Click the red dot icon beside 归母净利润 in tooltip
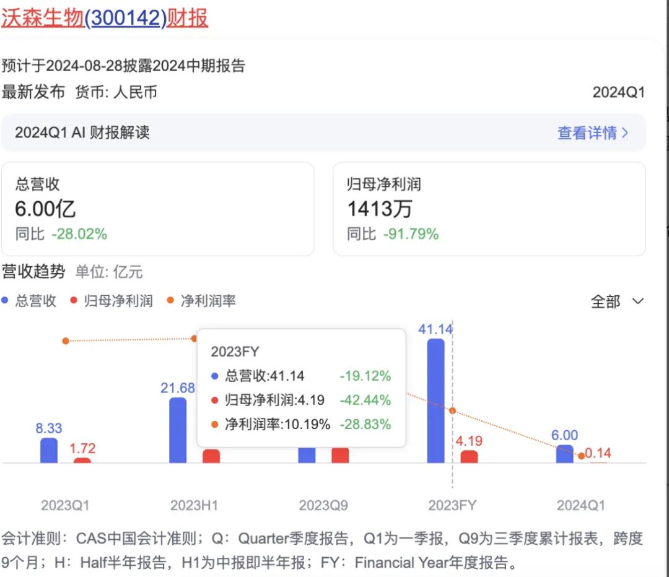This screenshot has height=577, width=669. pyautogui.click(x=216, y=400)
